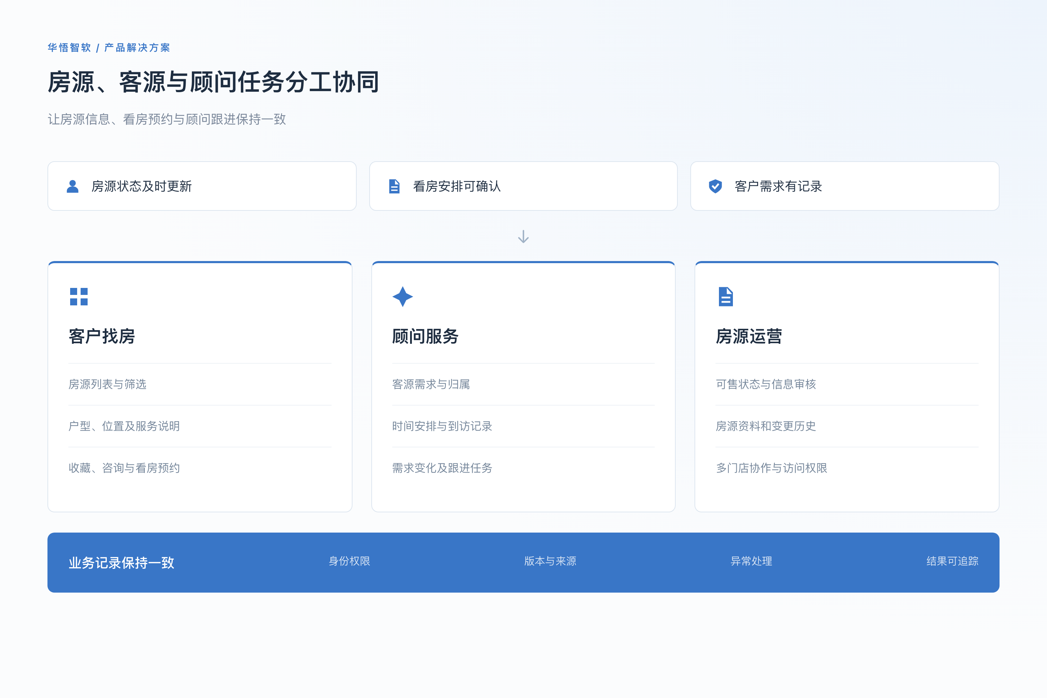
Task: Select 版本与来源 in the blue bar
Action: click(x=550, y=561)
